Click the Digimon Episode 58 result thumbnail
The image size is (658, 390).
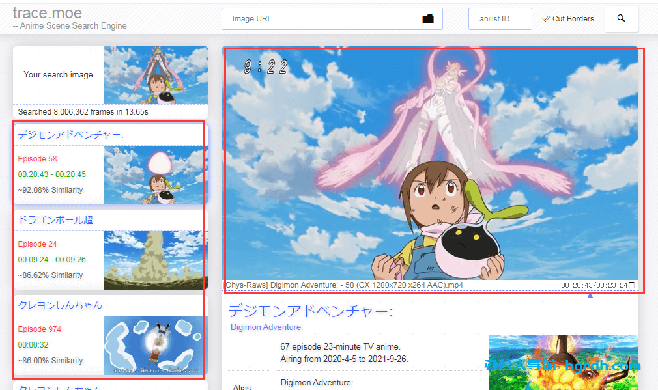click(x=156, y=174)
